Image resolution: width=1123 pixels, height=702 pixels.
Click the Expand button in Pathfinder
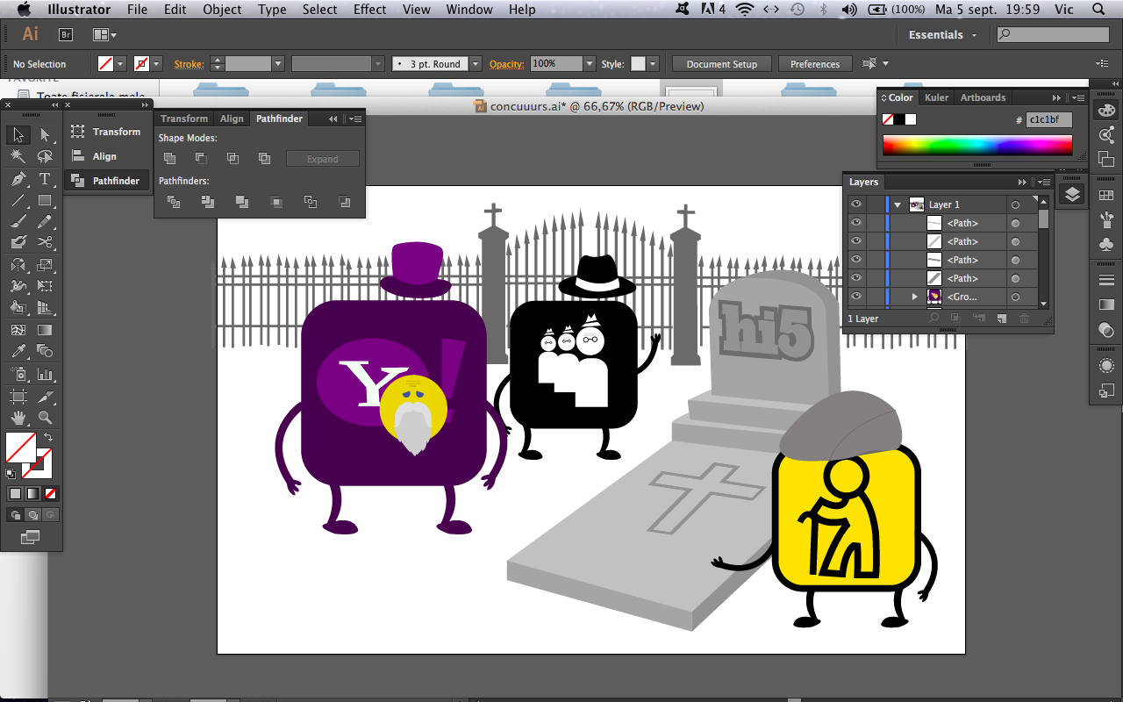click(x=323, y=159)
